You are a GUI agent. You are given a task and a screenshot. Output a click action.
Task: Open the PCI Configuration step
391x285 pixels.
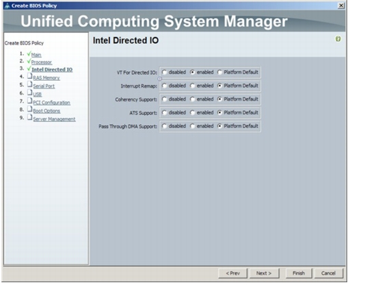coord(52,103)
